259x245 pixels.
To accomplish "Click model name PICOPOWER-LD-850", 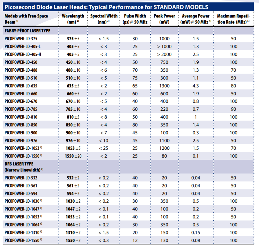I will tap(21, 125).
